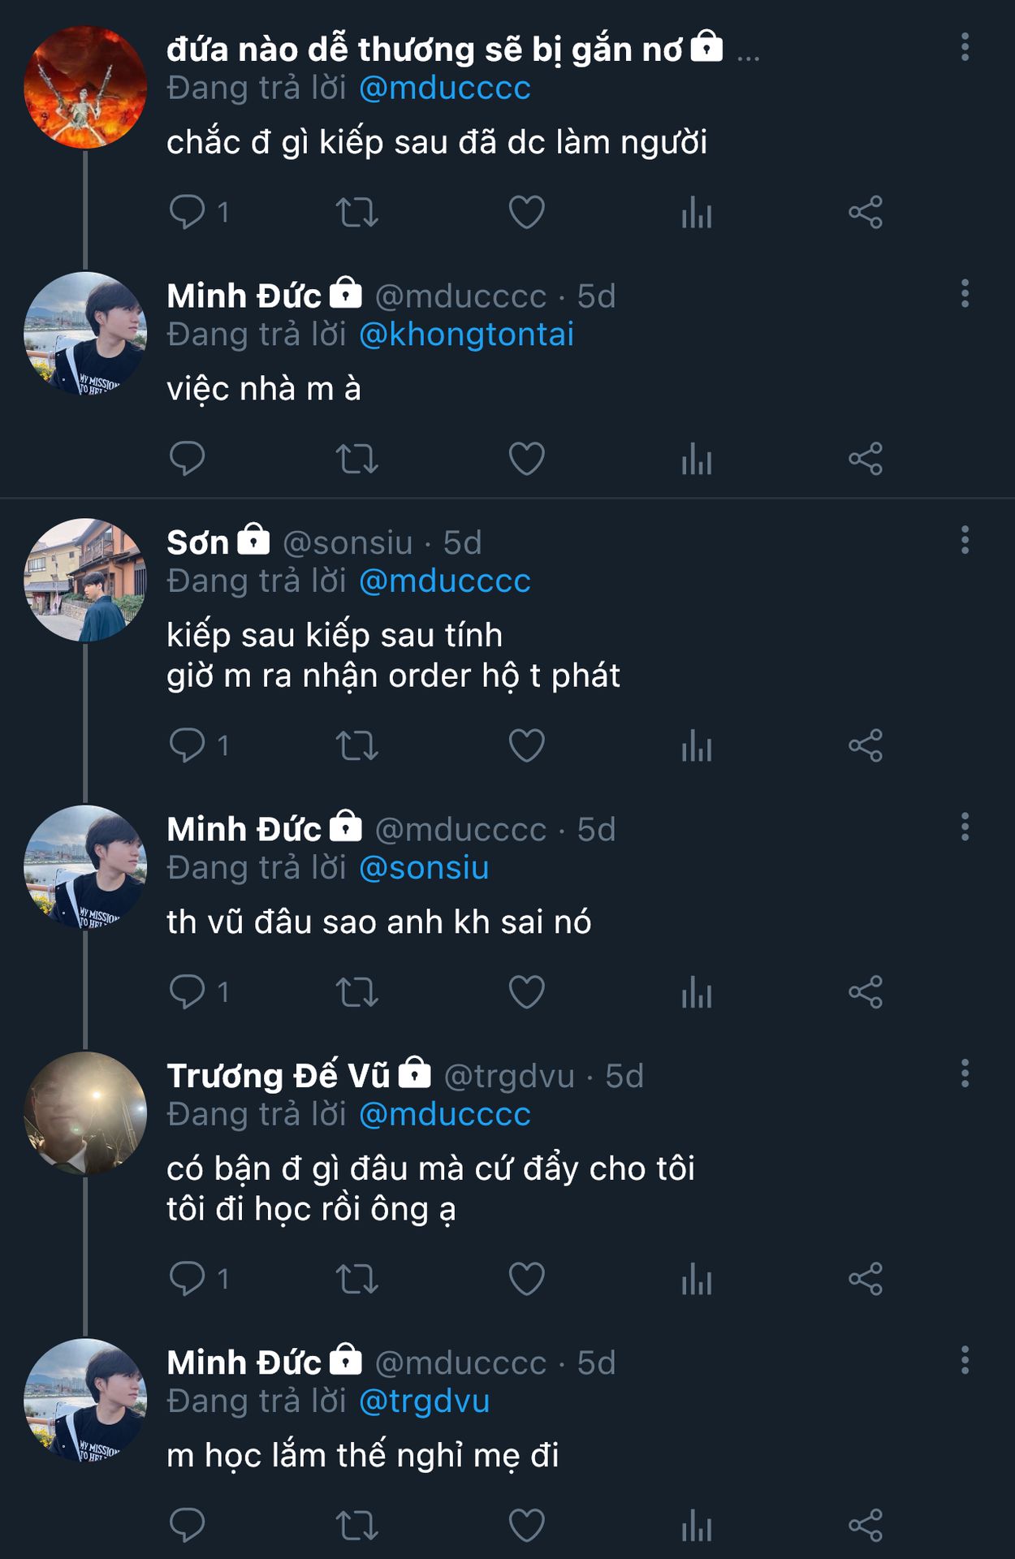The height and width of the screenshot is (1559, 1015).
Task: Retweet Sơn's tweet about nhận order
Action: point(357,745)
